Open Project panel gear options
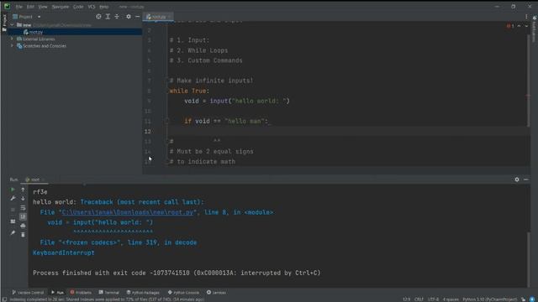The width and height of the screenshot is (538, 302). coord(129,17)
